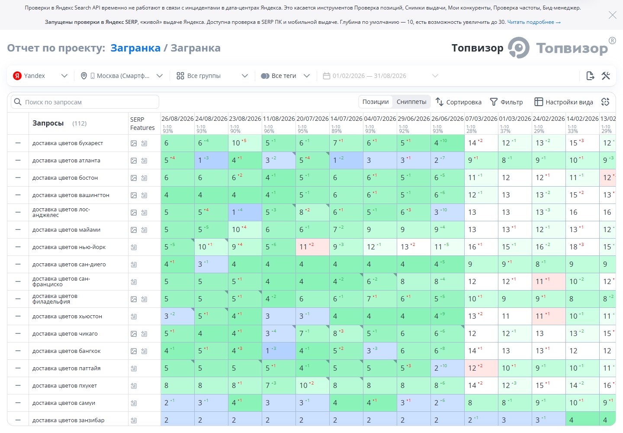Click the view settings table icon
The height and width of the screenshot is (433, 623).
pyautogui.click(x=539, y=102)
